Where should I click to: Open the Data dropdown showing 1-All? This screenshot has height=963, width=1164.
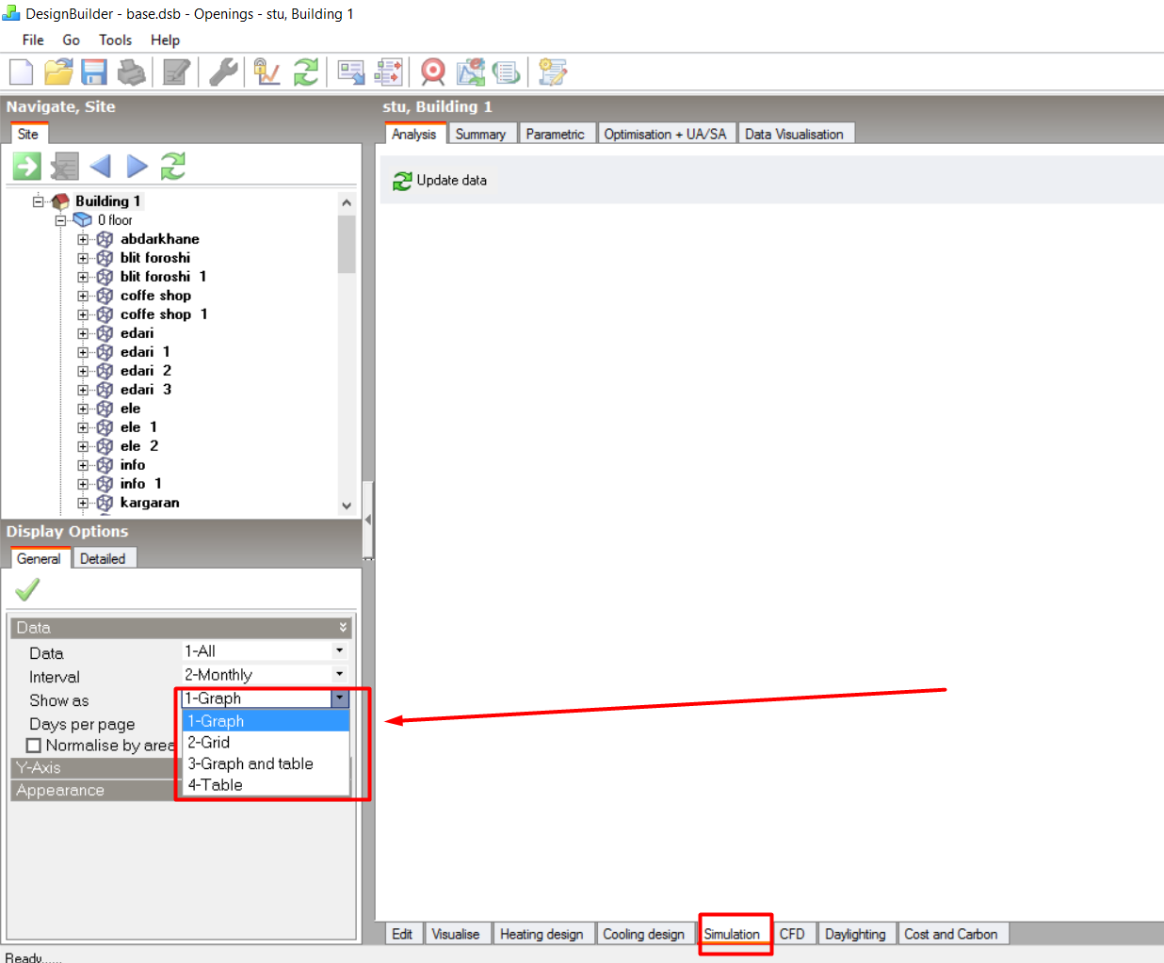(265, 651)
